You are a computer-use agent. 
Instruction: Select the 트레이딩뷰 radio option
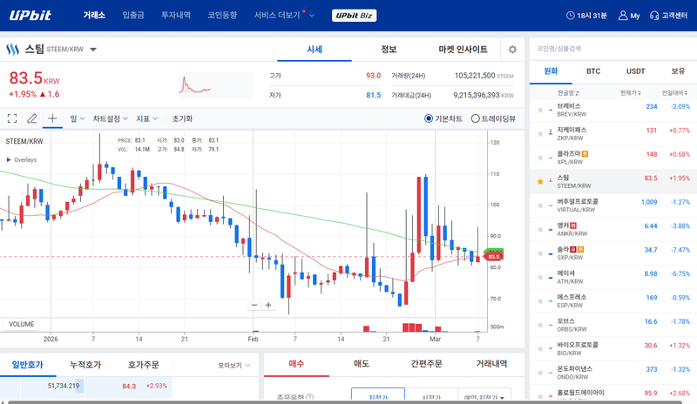(475, 118)
